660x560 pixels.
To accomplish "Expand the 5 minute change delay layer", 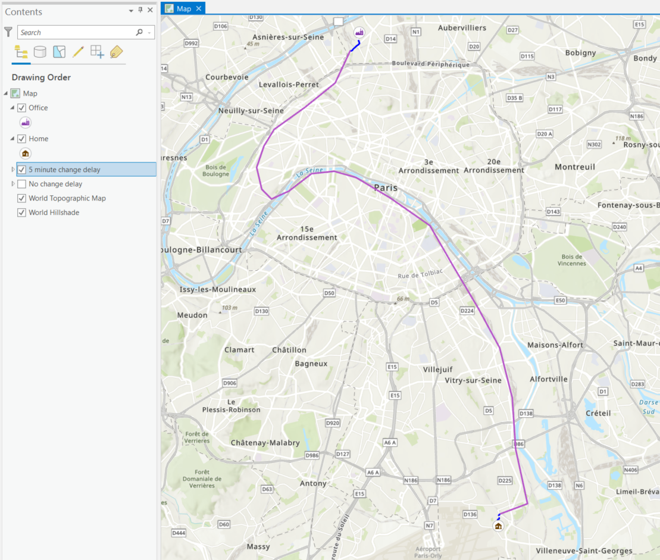I will [x=12, y=170].
